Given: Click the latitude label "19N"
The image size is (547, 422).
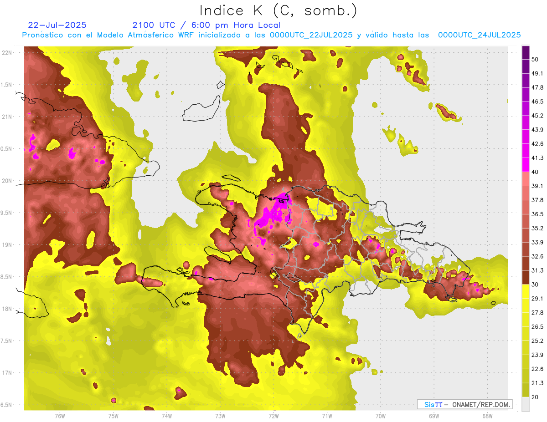Looking at the screenshot, I should pos(7,245).
